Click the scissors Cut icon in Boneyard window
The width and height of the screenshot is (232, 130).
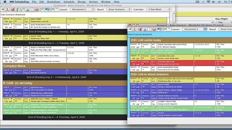click(145, 29)
